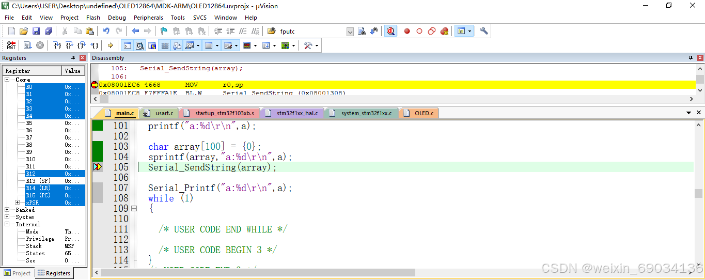Save all files icon
Viewport: 705px width, 280px height.
[x=48, y=31]
